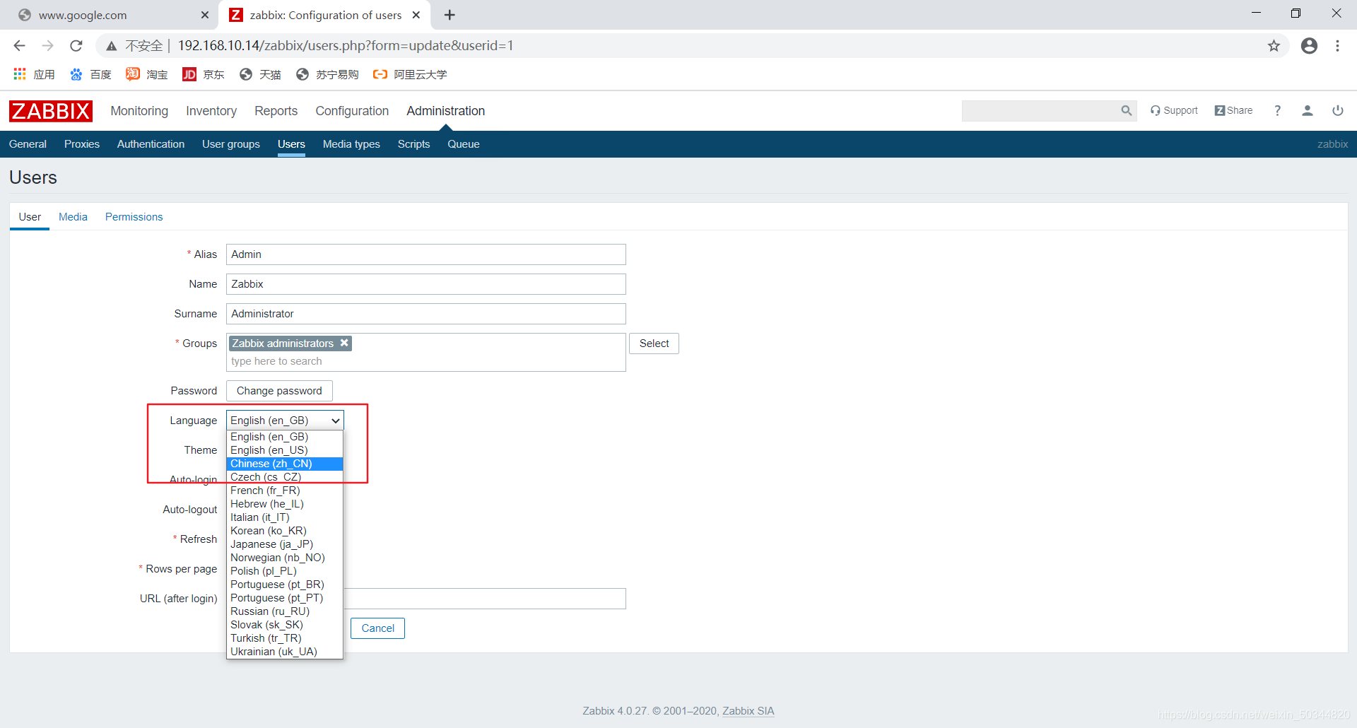Close the zabbix Configuration of users tab
The height and width of the screenshot is (728, 1357).
coord(416,15)
